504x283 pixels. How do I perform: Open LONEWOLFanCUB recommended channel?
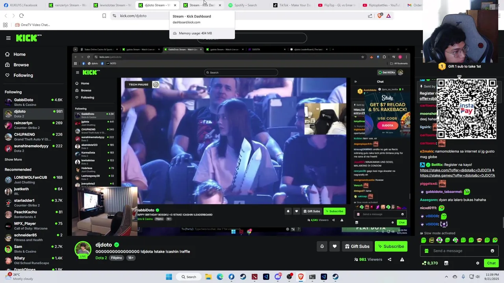click(33, 180)
